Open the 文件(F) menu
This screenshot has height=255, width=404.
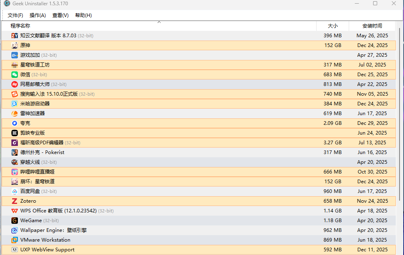(x=15, y=15)
